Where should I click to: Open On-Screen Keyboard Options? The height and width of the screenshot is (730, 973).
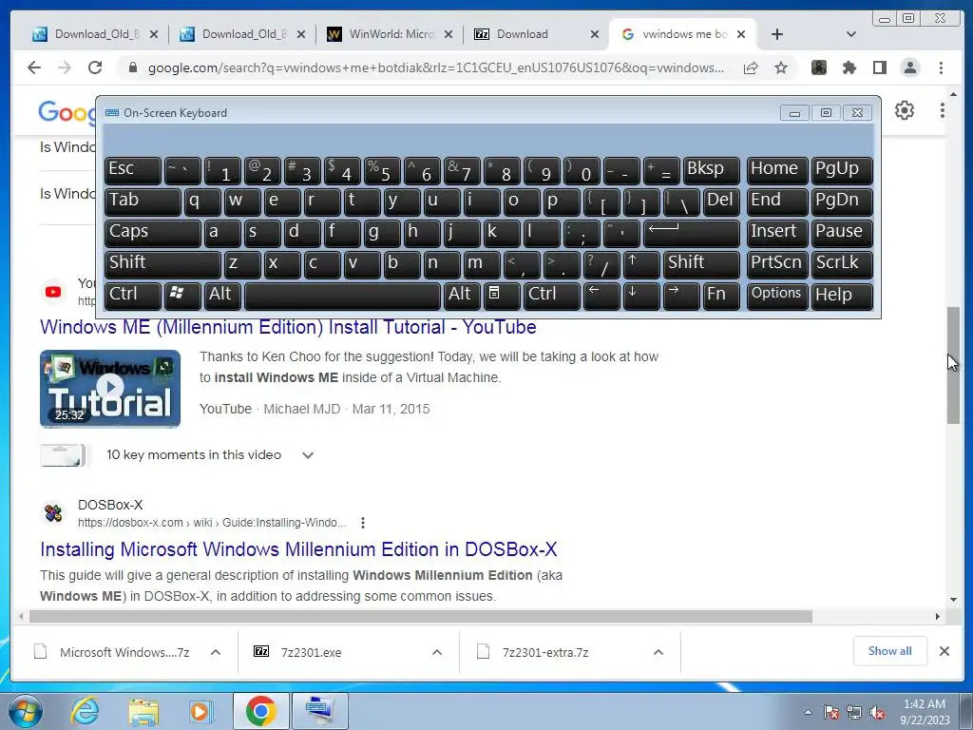(x=777, y=297)
